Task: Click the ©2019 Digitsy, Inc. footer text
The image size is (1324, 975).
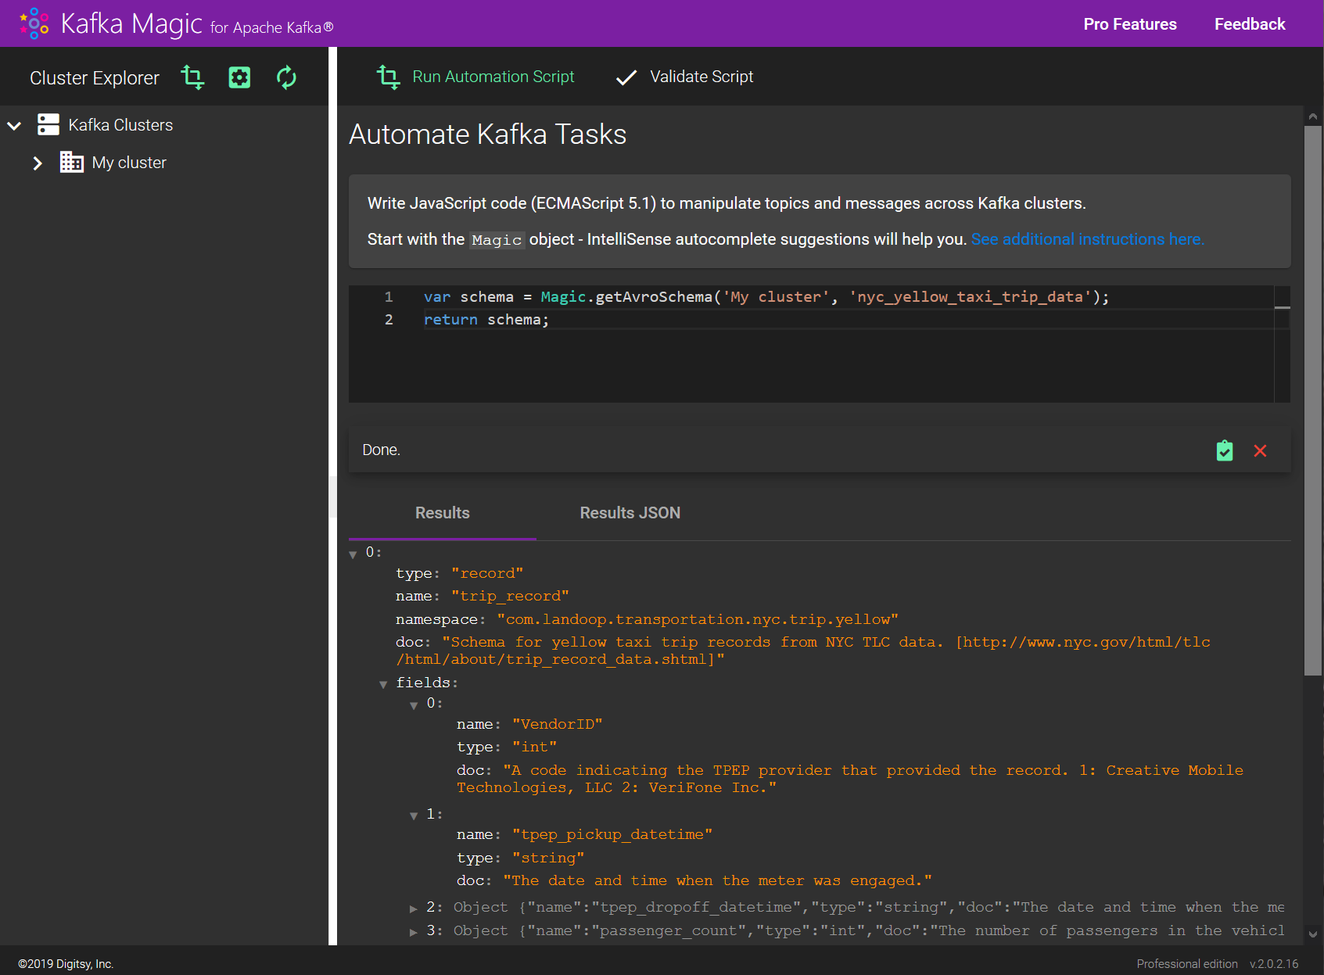Action: point(66,964)
